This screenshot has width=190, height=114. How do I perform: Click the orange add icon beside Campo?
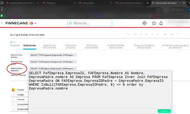pyautogui.click(x=14, y=90)
